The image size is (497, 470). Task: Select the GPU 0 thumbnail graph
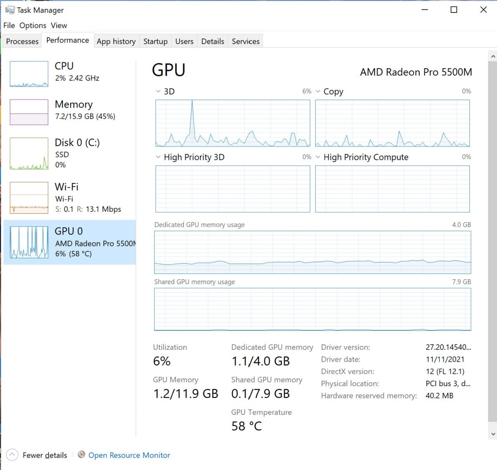[29, 242]
